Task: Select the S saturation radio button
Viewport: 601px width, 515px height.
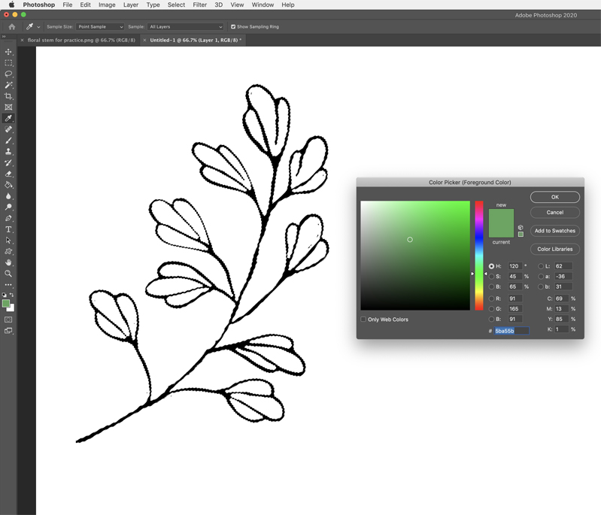Action: [x=492, y=277]
